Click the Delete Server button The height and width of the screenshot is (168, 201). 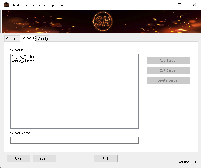tap(168, 80)
